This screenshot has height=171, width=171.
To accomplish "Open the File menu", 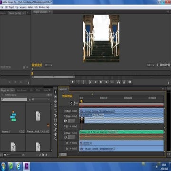I will [x=2, y=7].
